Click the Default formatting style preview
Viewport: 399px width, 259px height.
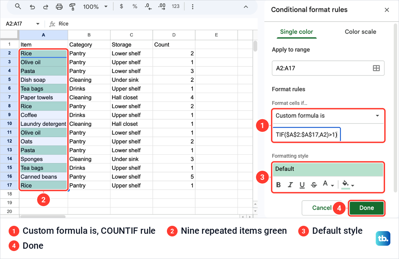point(328,169)
